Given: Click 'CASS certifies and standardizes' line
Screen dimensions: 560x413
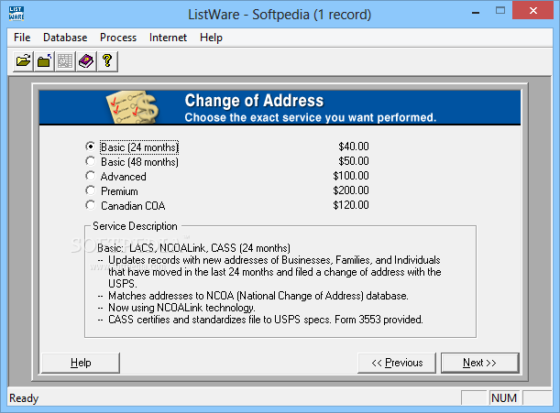Looking at the screenshot, I should (x=266, y=320).
